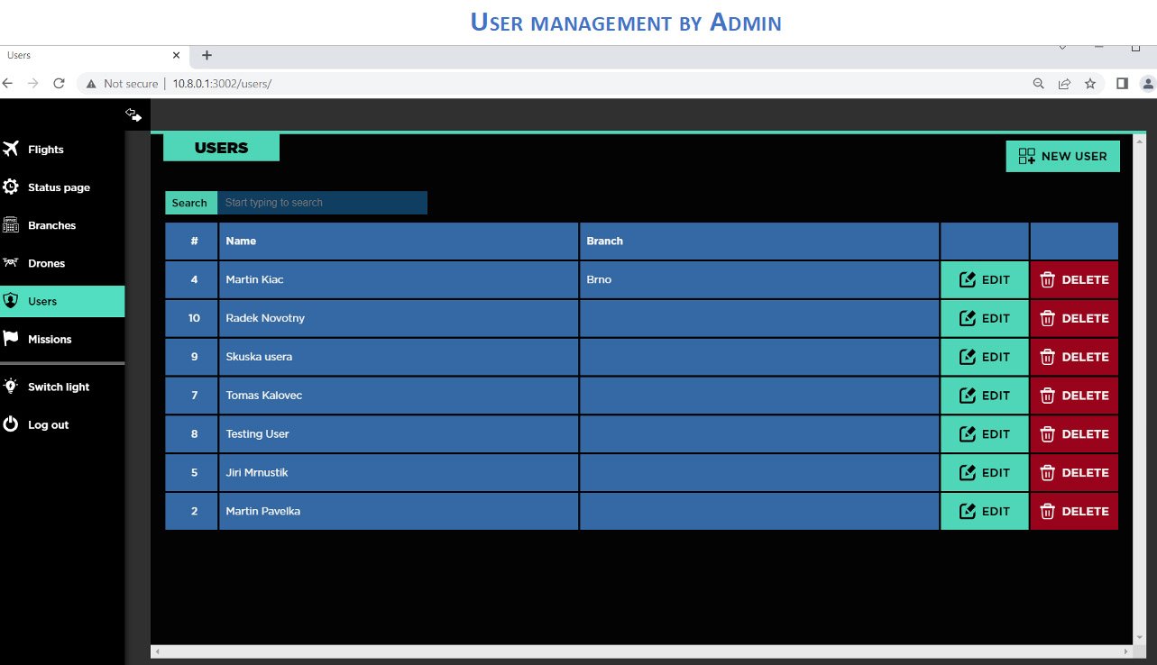
Task: Click the sidebar collapse arrows icon
Action: (133, 114)
